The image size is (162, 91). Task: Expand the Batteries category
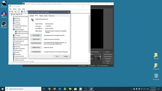12,18
